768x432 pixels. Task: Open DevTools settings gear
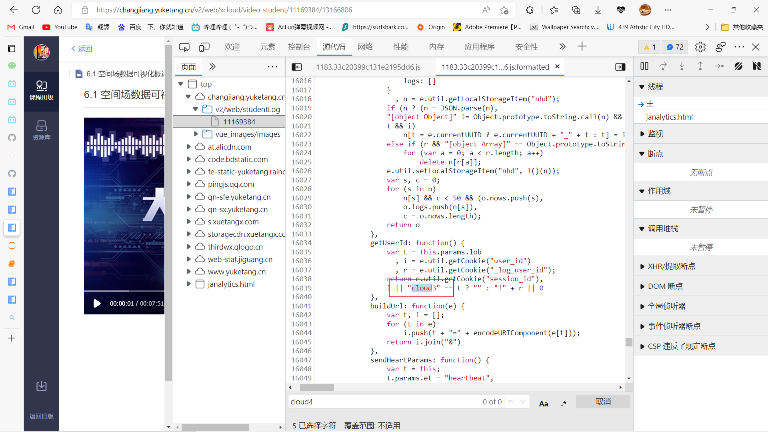[x=700, y=47]
